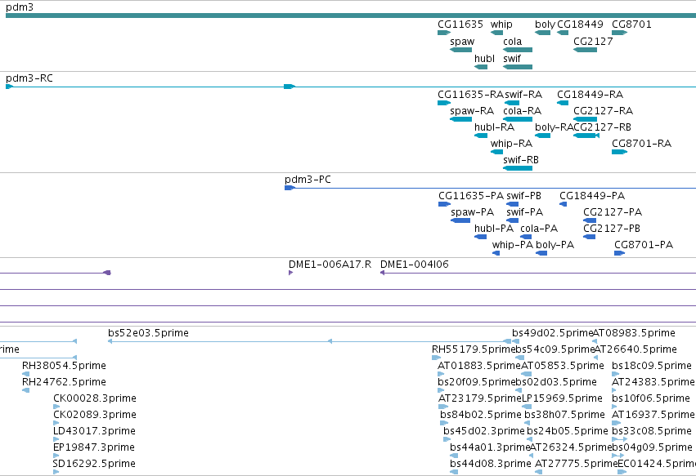This screenshot has width=696, height=476.
Task: Click the boly-RA transcript glyph
Action: tap(542, 136)
